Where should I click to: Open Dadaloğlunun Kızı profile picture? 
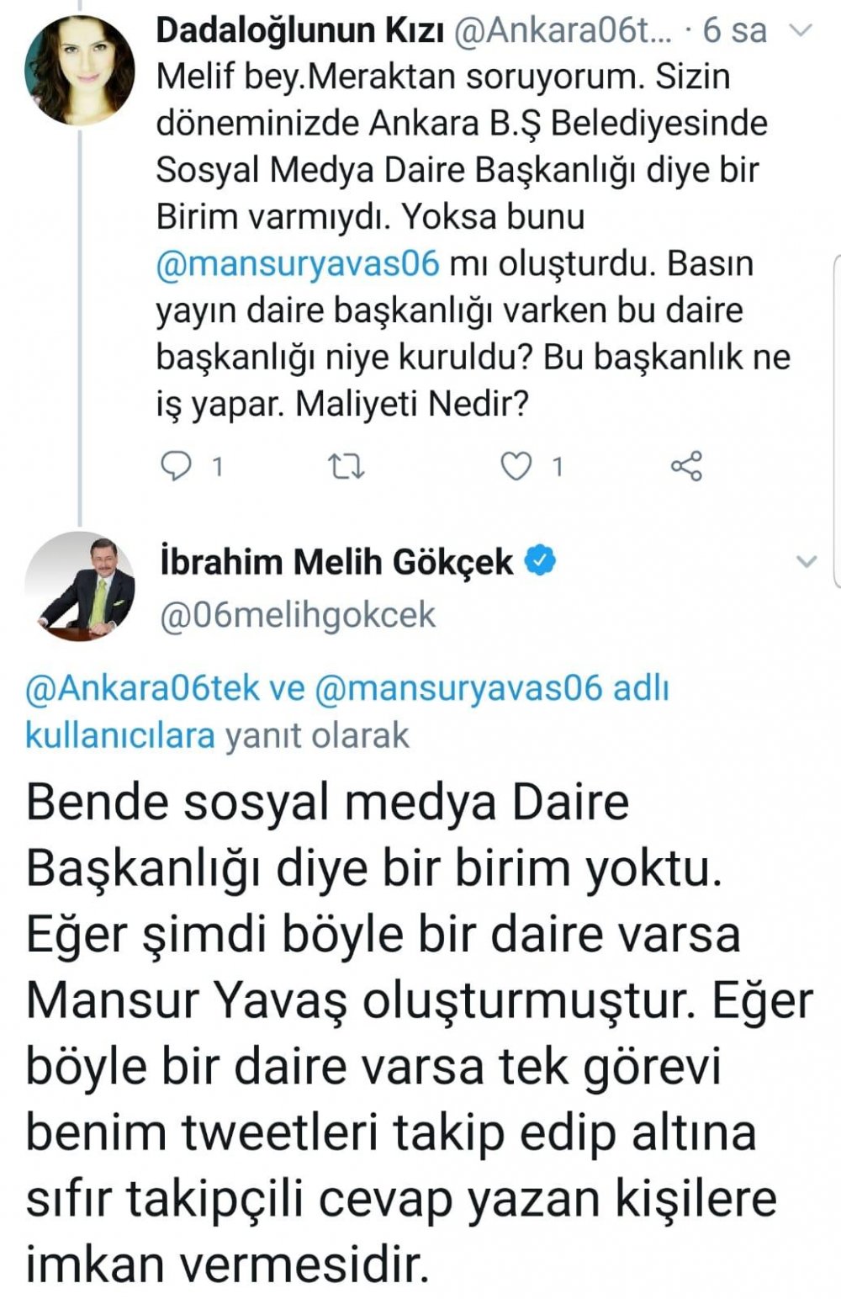pyautogui.click(x=80, y=70)
